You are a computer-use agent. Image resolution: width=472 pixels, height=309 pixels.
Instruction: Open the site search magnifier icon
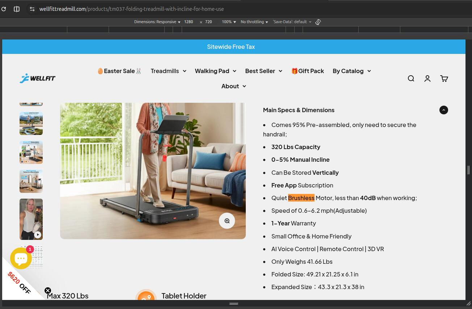pos(411,79)
